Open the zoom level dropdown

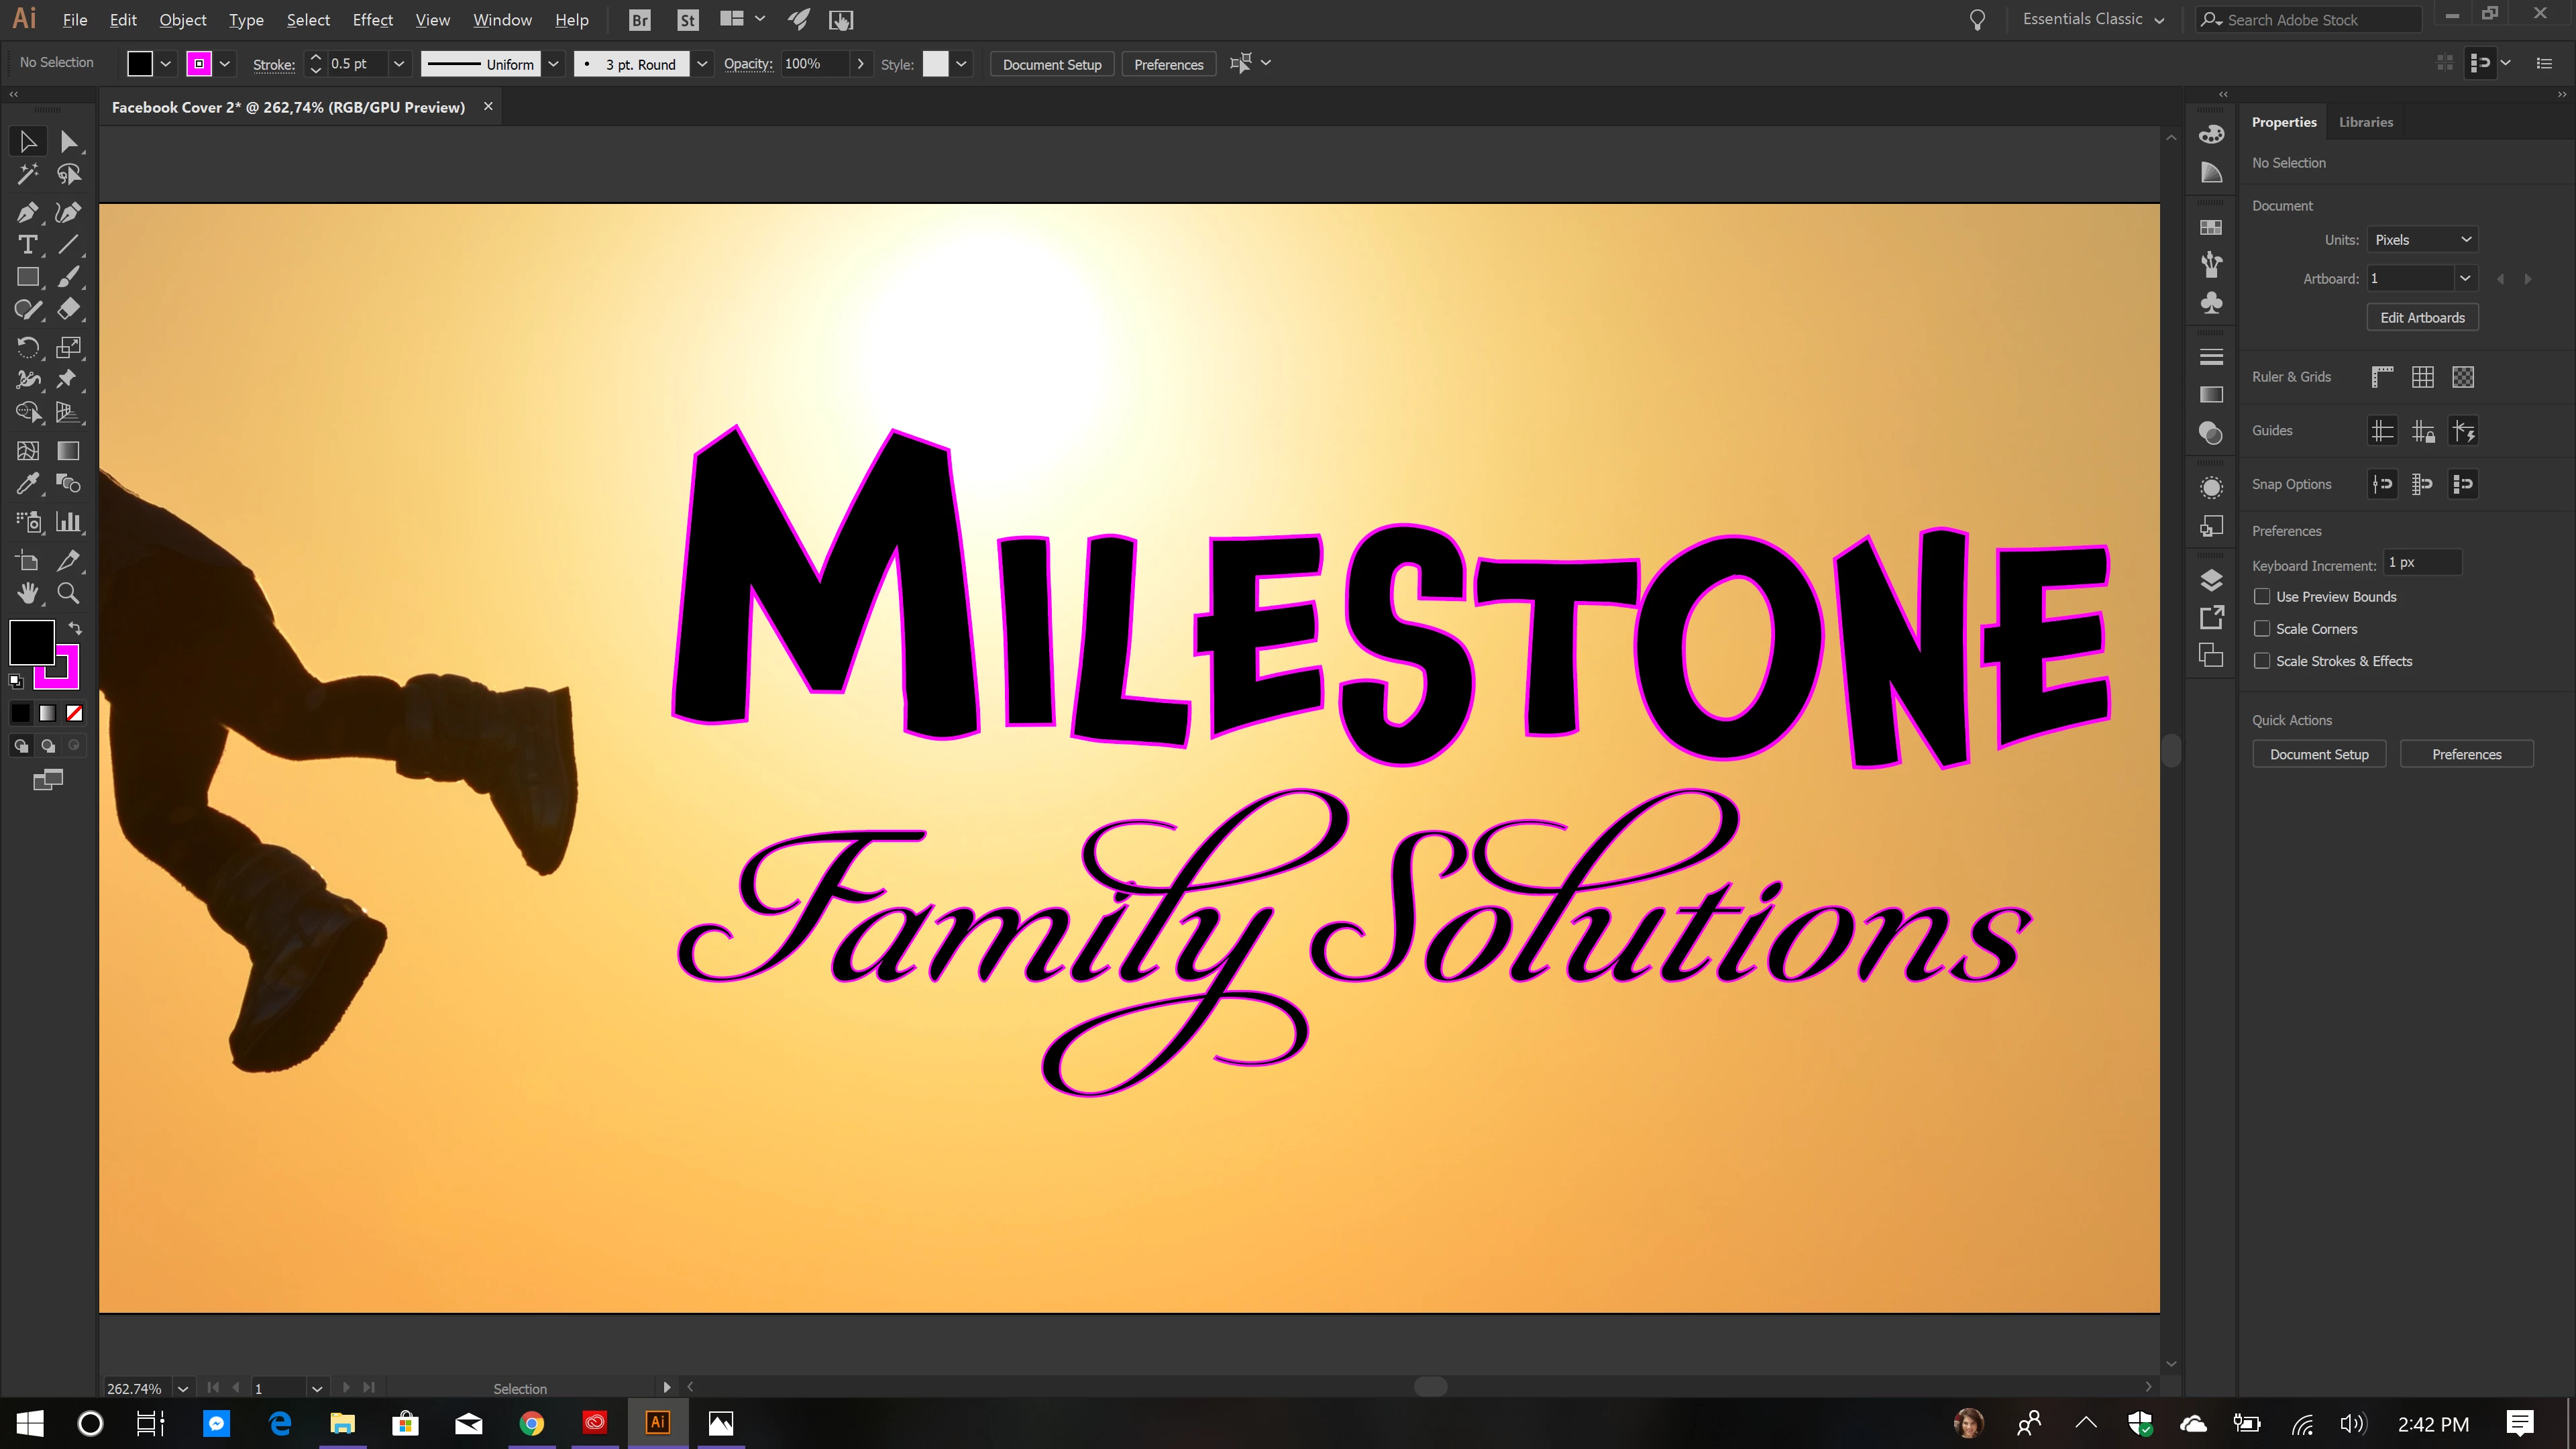click(182, 1389)
